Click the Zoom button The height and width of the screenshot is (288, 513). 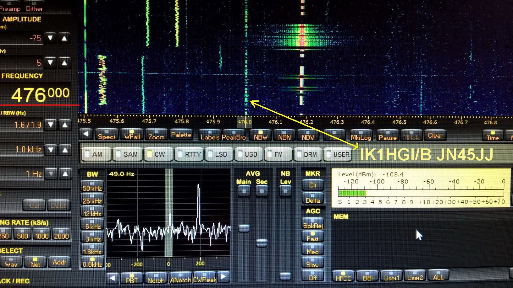tap(156, 135)
